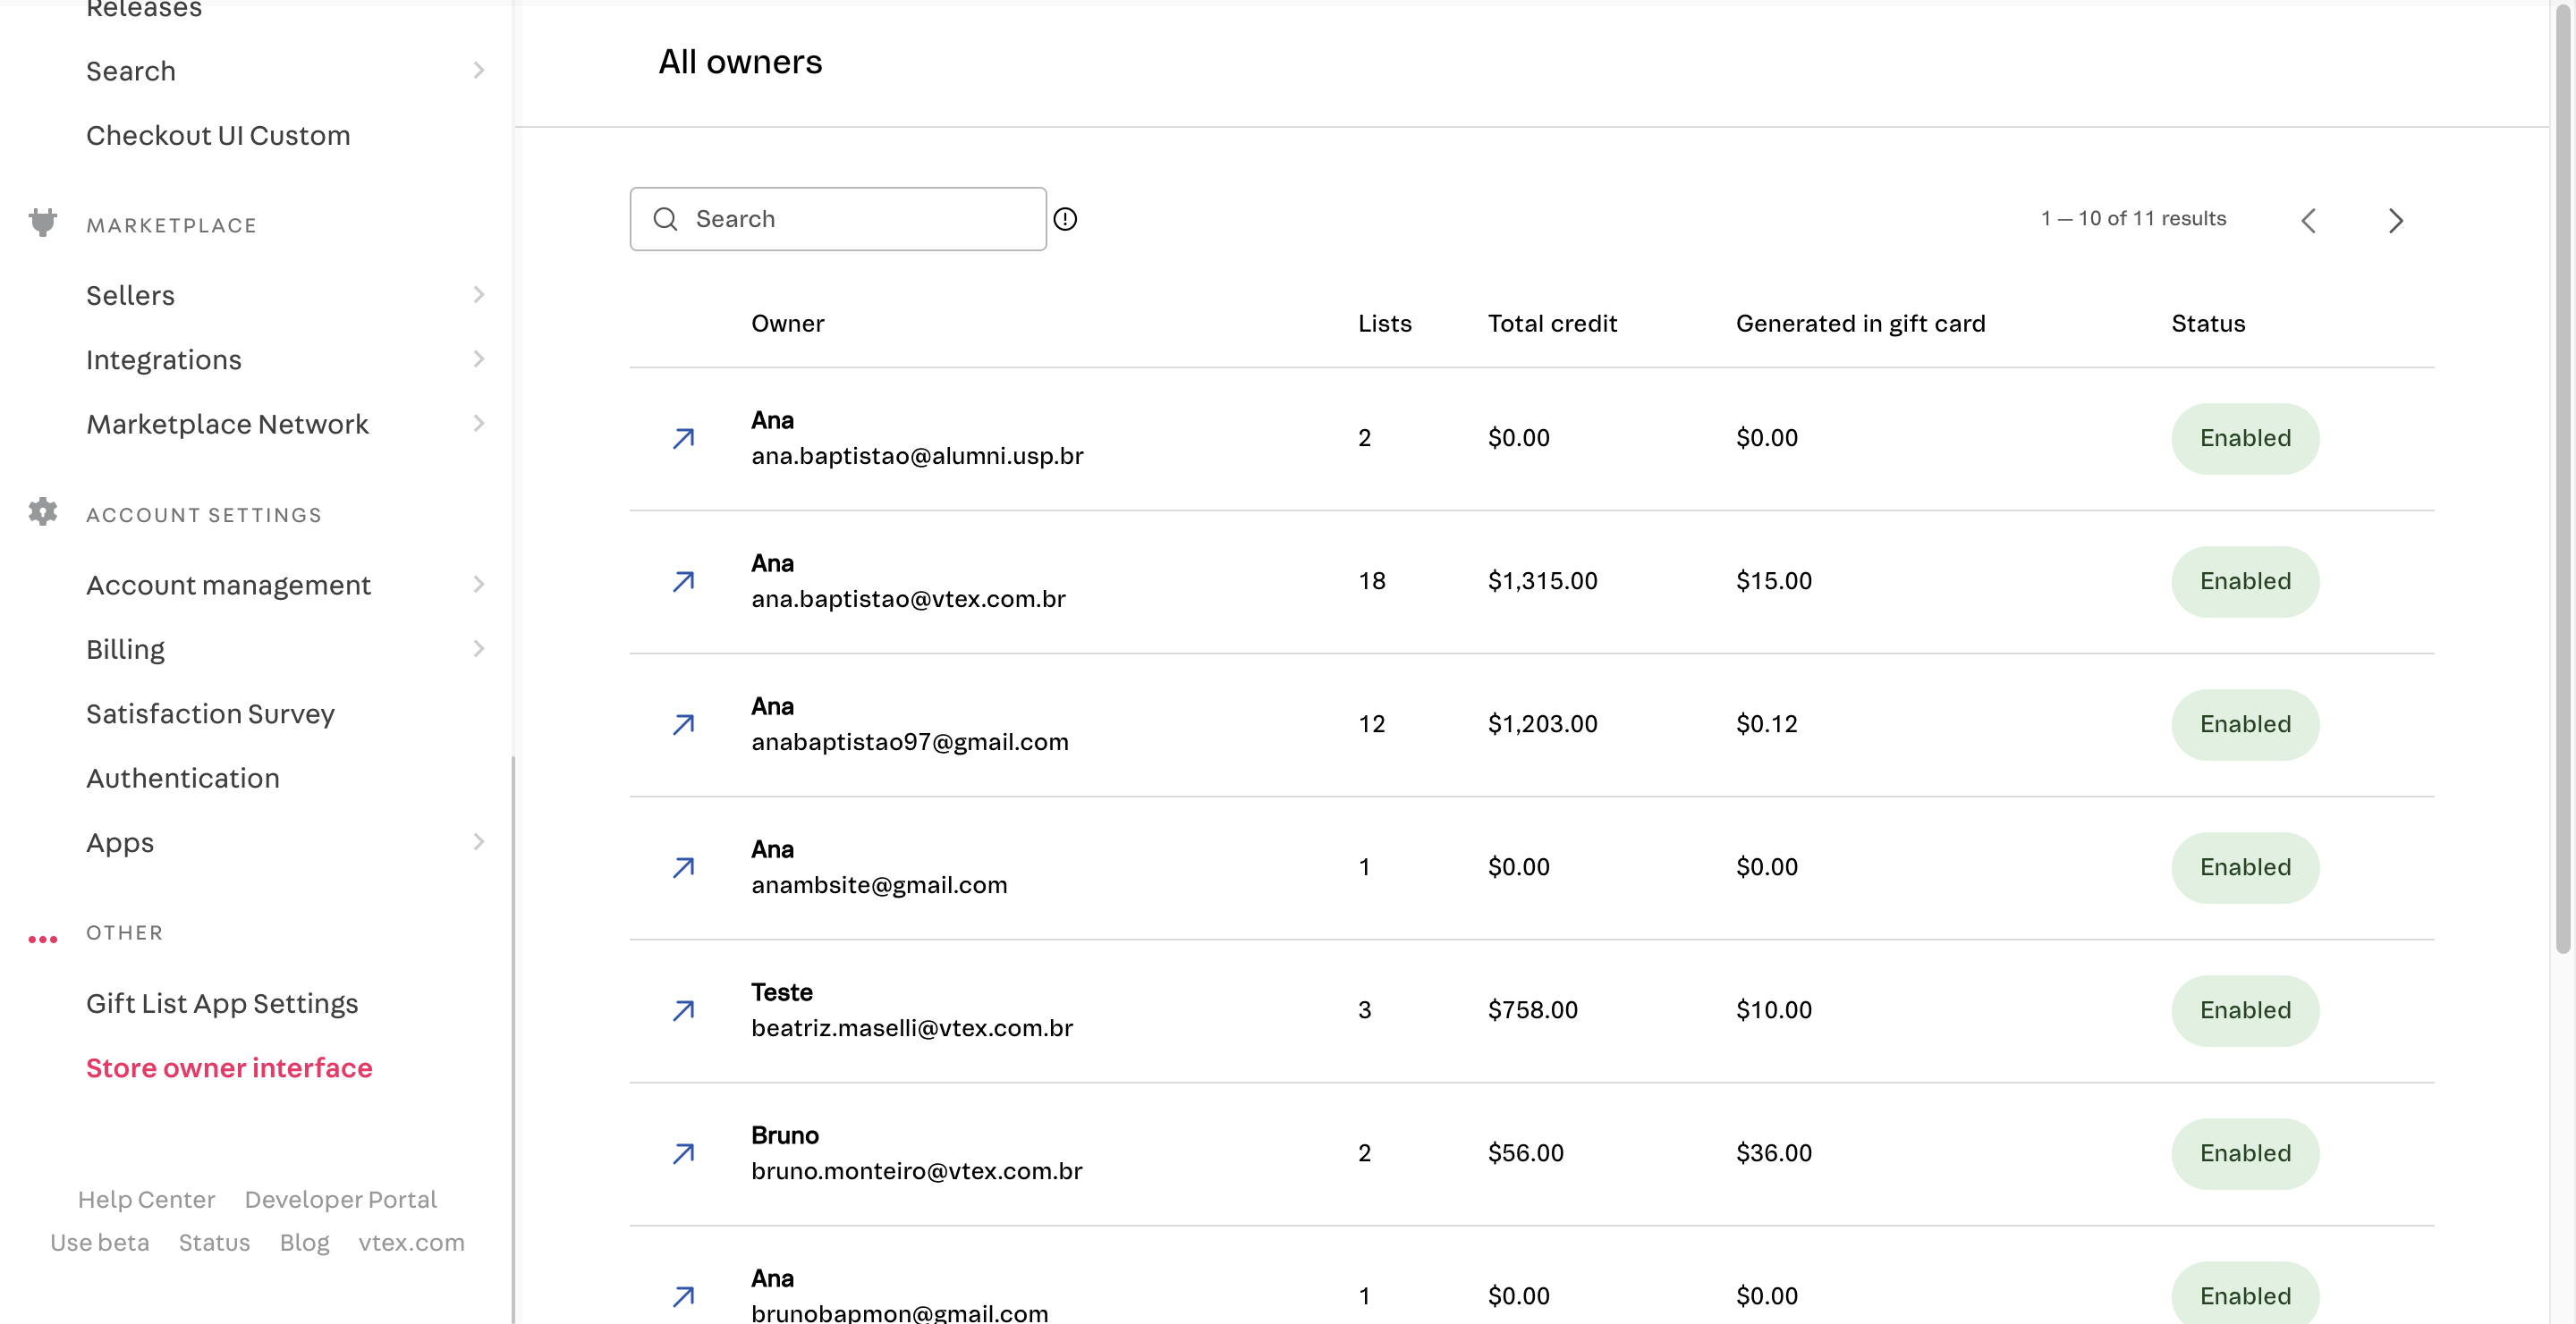Click the owners Search input field

838,219
